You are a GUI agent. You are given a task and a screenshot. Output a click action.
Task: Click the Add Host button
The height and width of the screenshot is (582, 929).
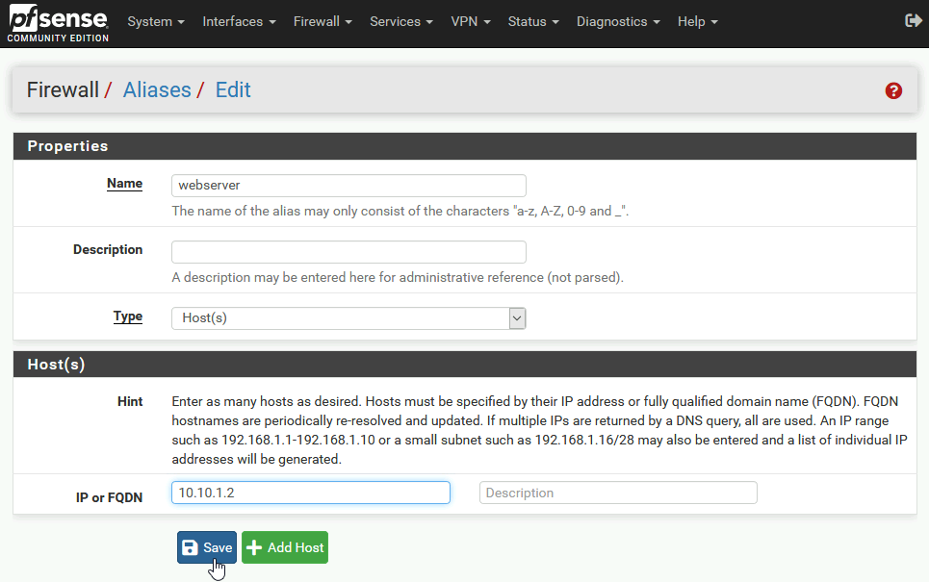tap(285, 547)
